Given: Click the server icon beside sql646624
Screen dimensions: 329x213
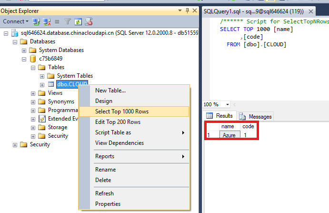Looking at the screenshot, I should click(15, 33).
